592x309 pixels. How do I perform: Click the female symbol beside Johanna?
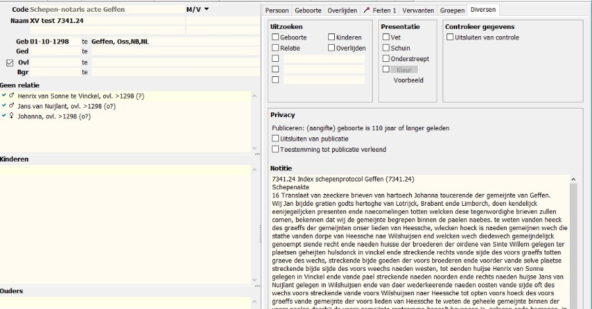pyautogui.click(x=12, y=116)
